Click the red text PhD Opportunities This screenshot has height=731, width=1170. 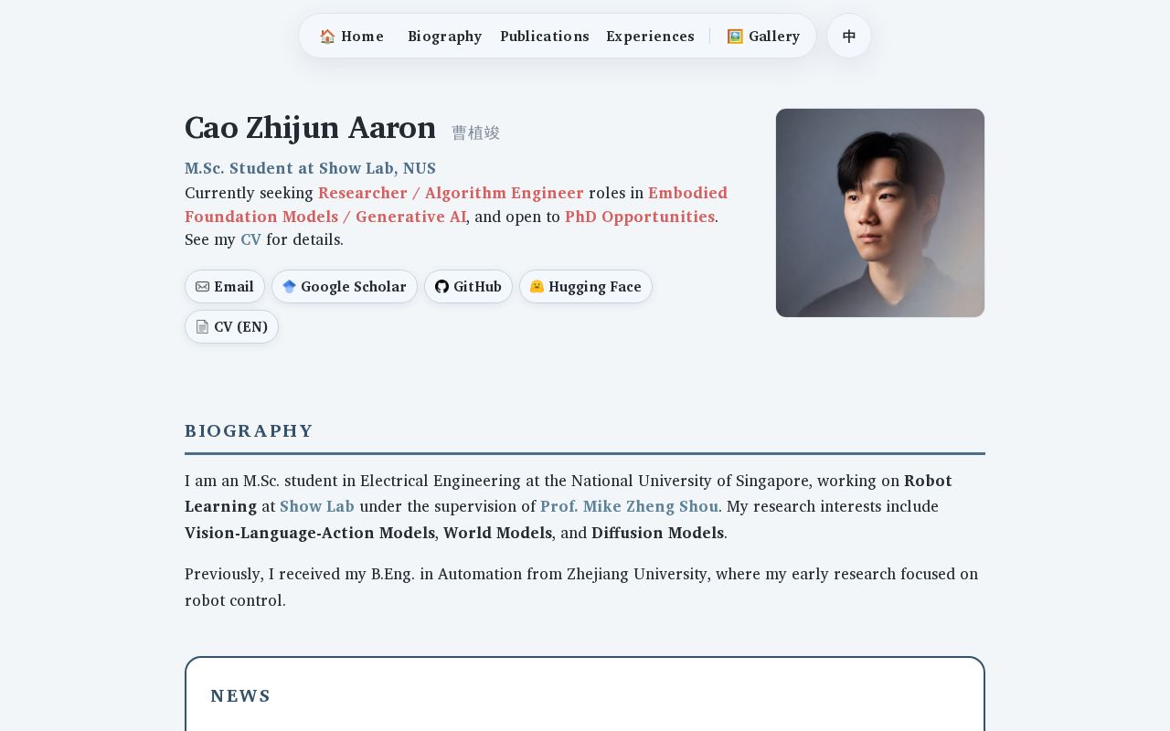tap(640, 217)
